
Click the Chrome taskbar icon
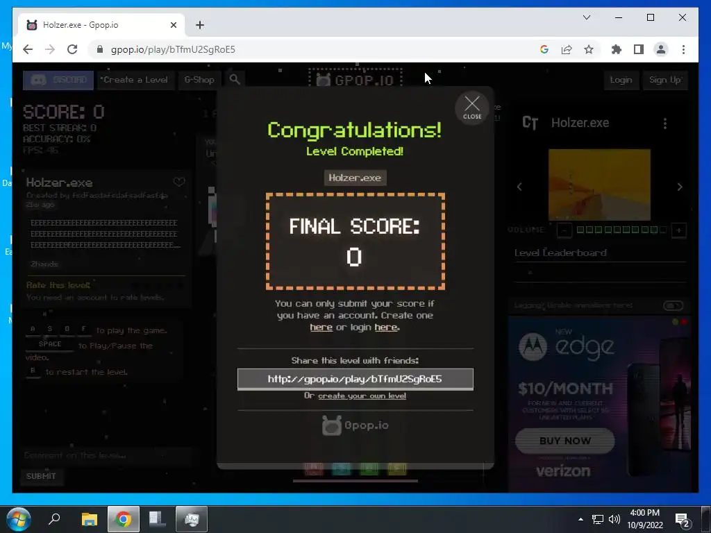point(123,519)
